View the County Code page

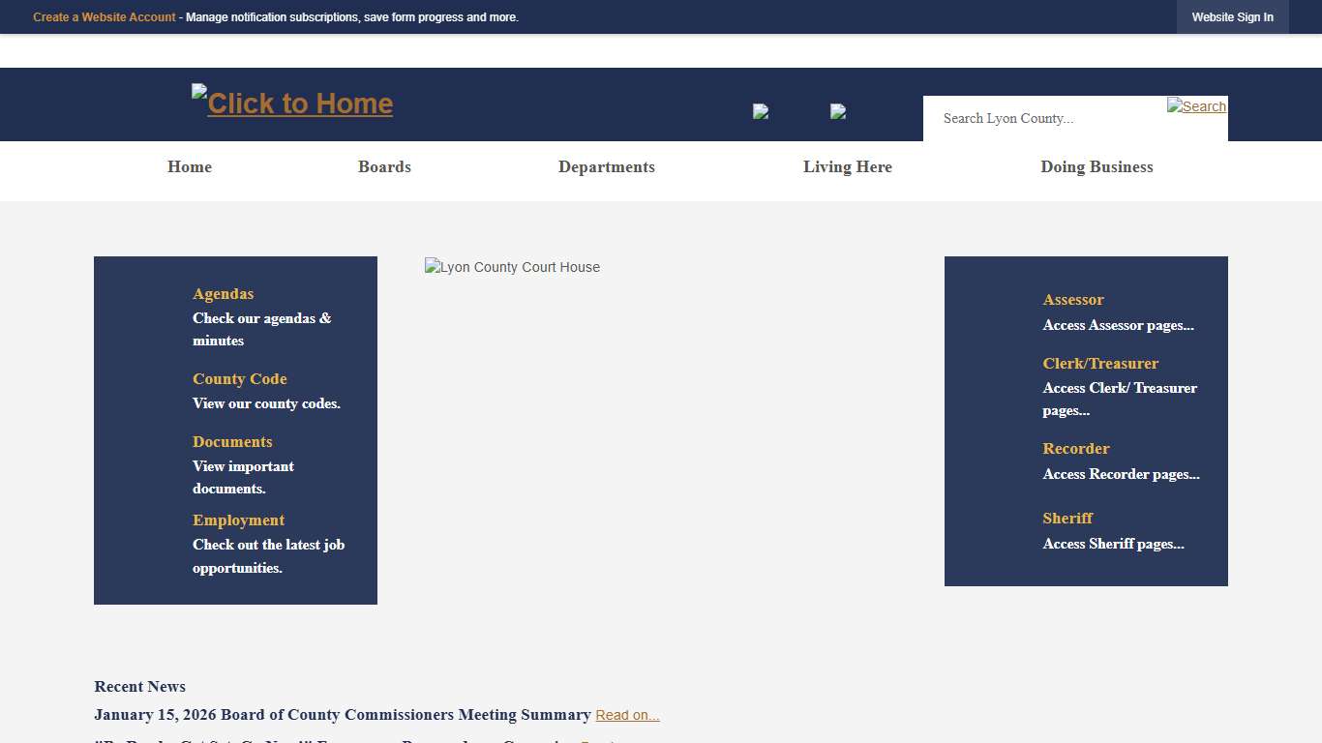pyautogui.click(x=239, y=378)
